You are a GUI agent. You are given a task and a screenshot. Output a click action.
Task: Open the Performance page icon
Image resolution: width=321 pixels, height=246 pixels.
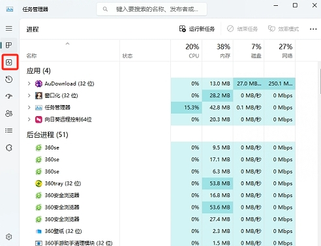pyautogui.click(x=9, y=63)
